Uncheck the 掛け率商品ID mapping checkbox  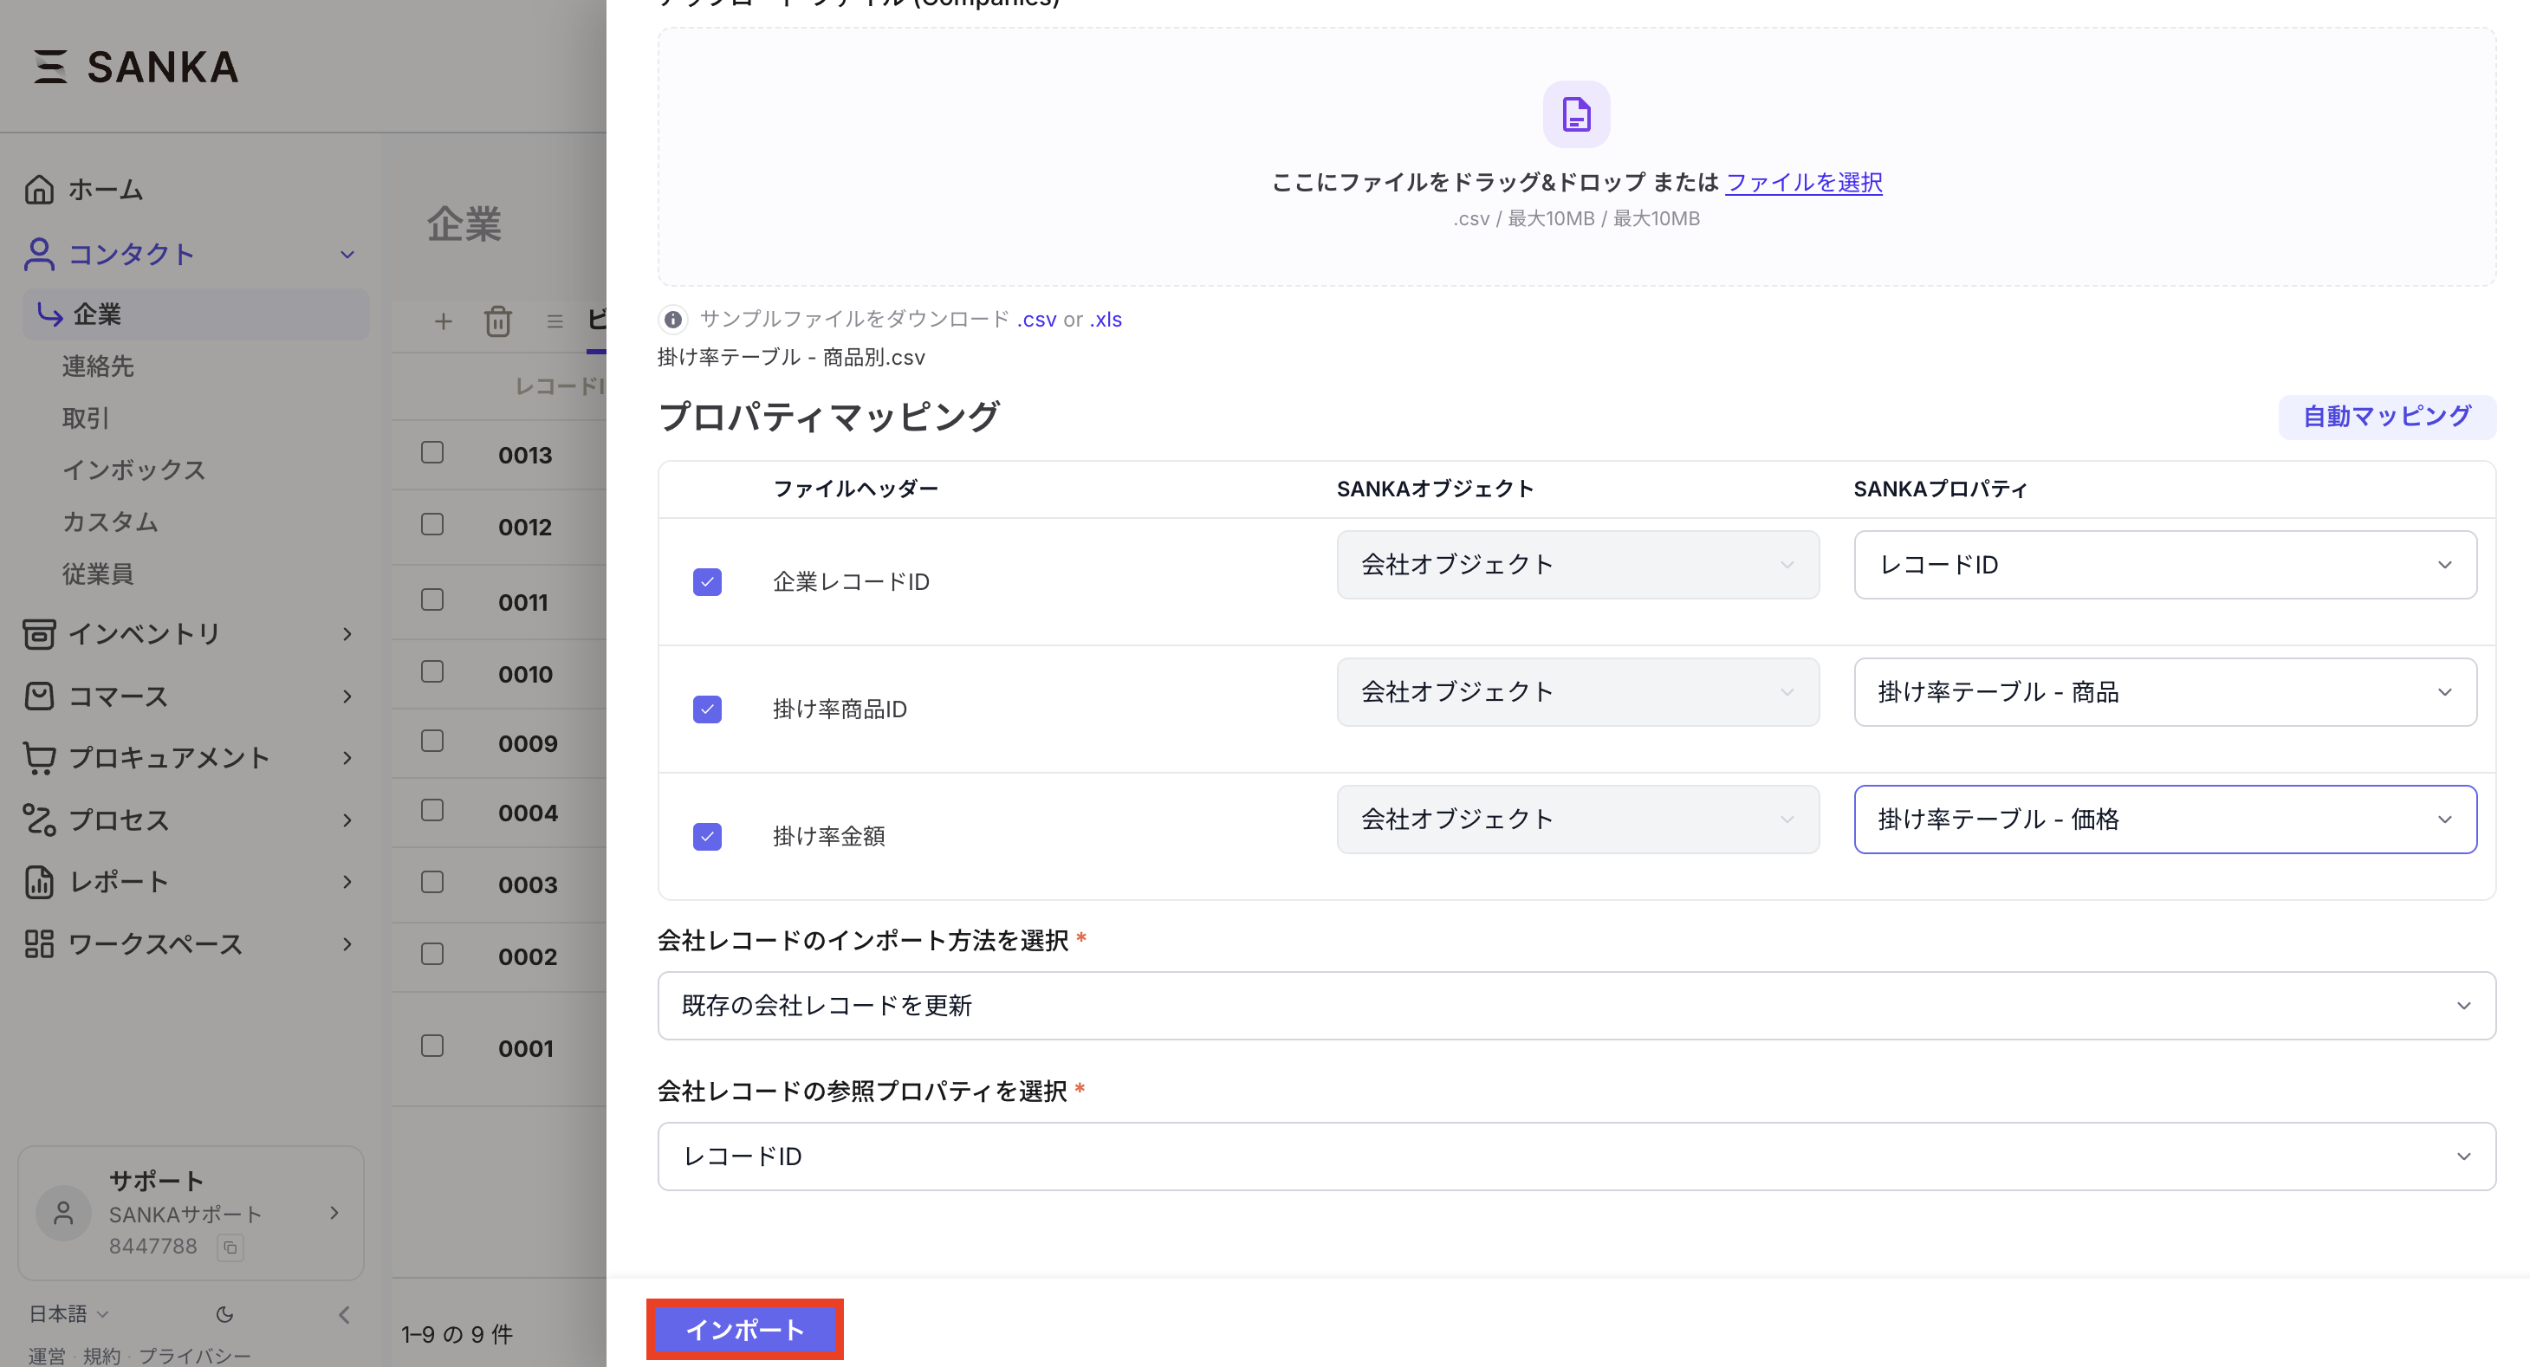[707, 709]
